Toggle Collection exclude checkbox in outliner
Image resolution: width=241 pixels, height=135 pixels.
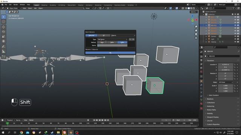233,14
